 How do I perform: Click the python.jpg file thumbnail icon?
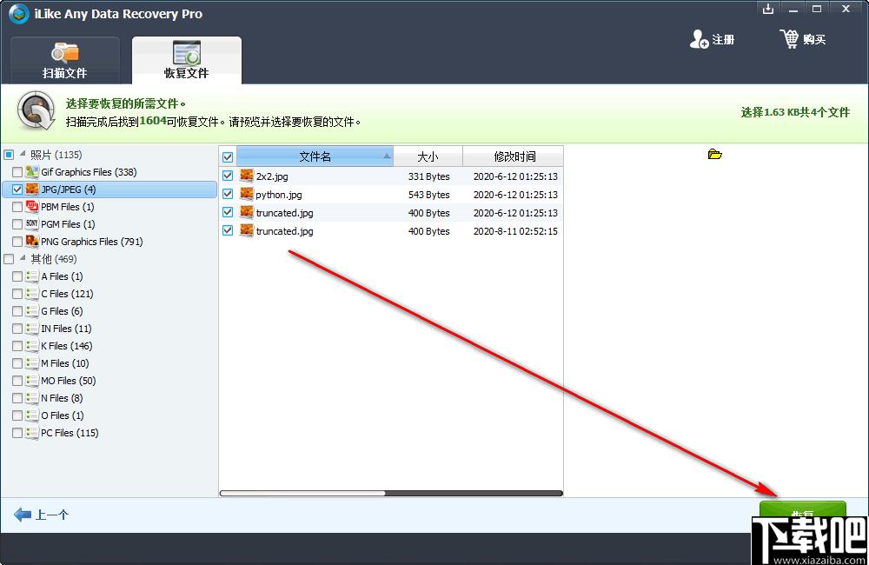click(247, 194)
